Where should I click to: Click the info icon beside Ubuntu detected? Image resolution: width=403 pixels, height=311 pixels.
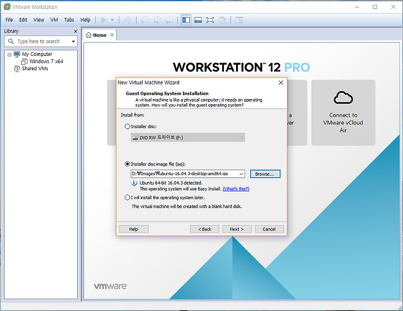[134, 183]
